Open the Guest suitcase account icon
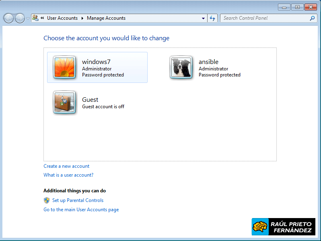This screenshot has height=241, width=321. 64,102
